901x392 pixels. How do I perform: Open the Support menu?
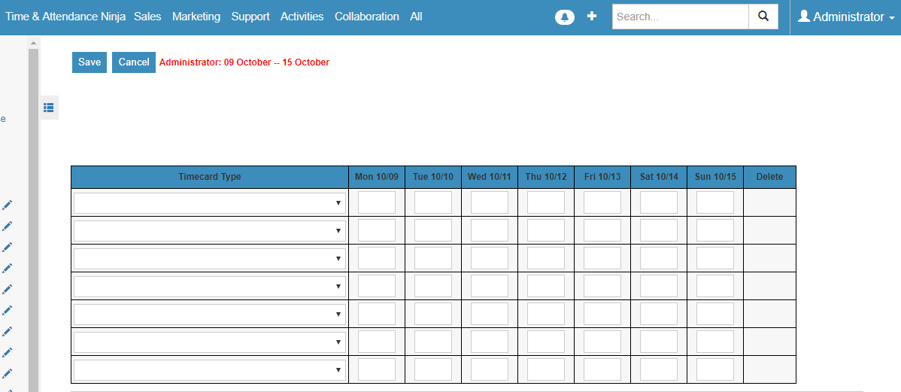pyautogui.click(x=250, y=17)
